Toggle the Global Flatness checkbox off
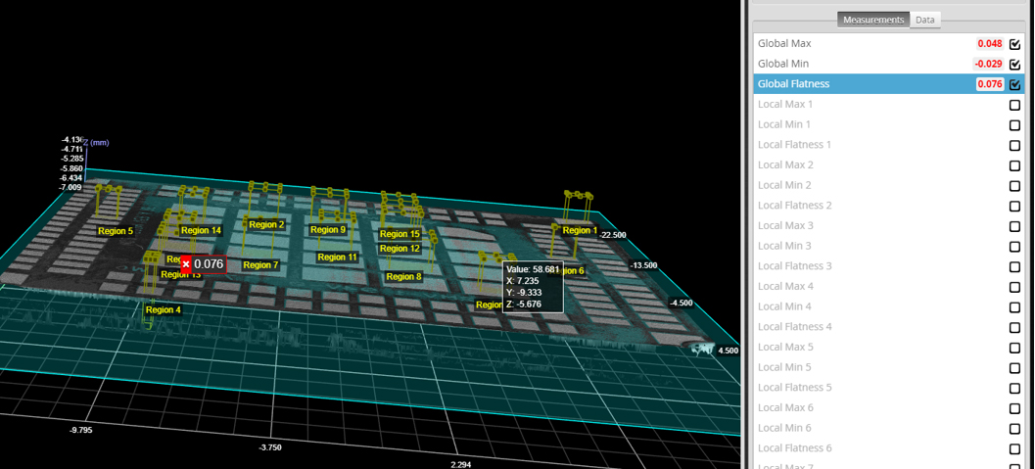 coord(1014,84)
